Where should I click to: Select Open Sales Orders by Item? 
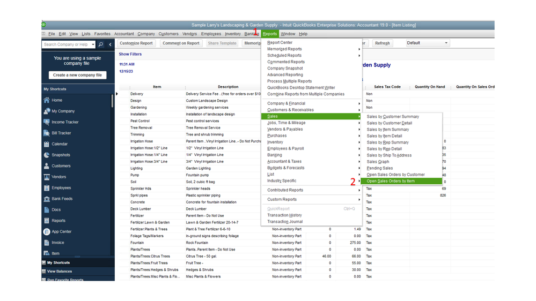[401, 181]
